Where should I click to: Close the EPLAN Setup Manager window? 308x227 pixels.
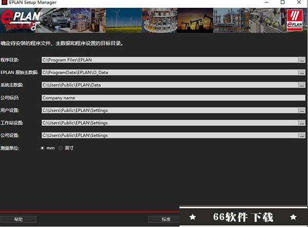click(299, 3)
